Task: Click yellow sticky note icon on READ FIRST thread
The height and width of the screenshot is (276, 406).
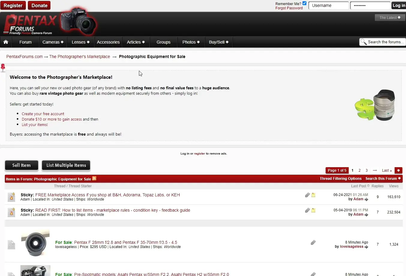Action: coord(313,210)
